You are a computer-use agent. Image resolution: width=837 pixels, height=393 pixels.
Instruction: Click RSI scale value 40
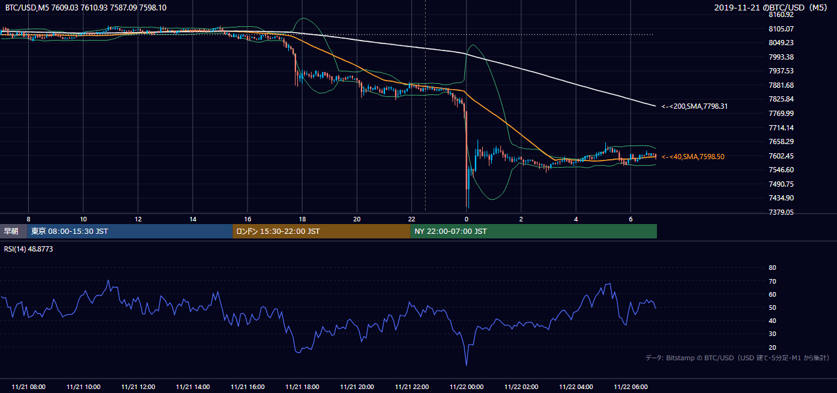tap(772, 320)
